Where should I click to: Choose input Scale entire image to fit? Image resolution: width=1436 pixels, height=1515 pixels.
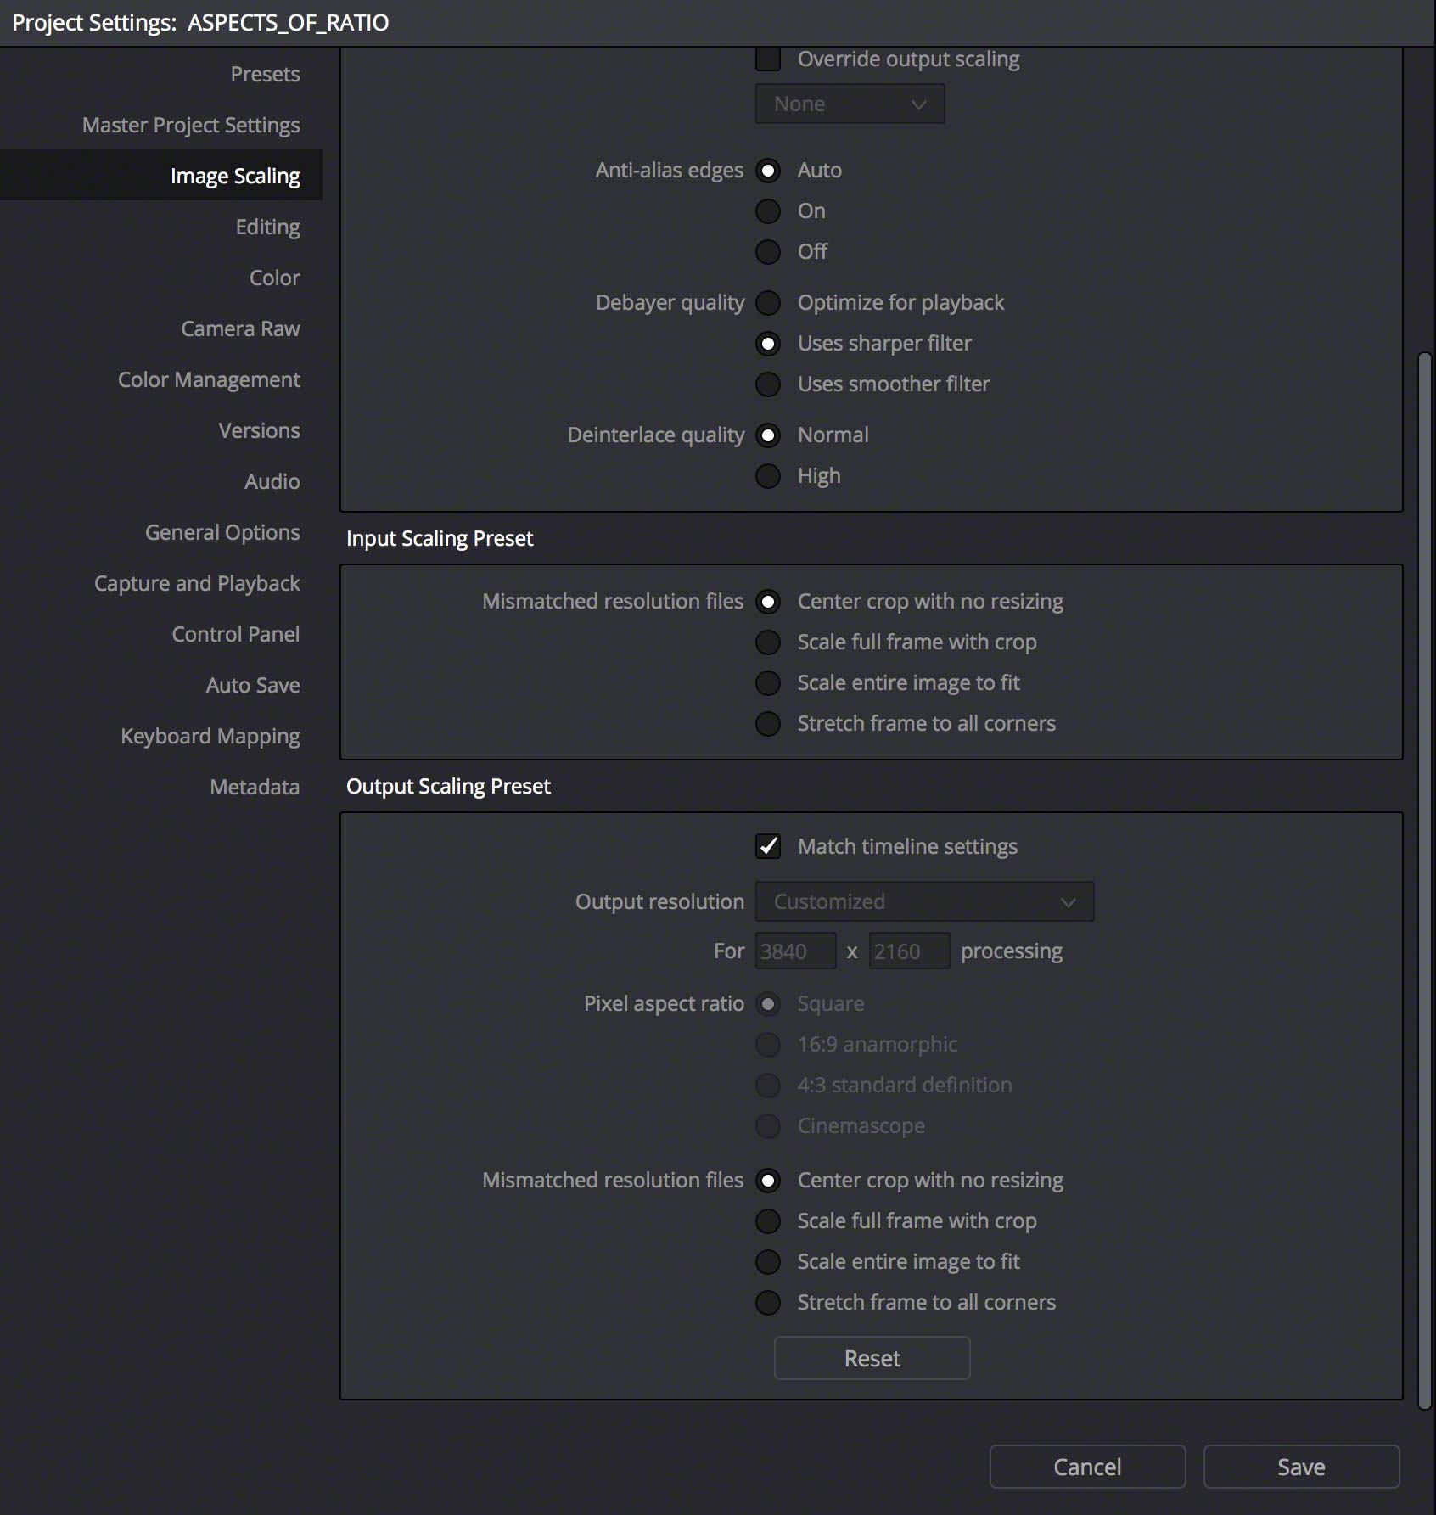[768, 683]
